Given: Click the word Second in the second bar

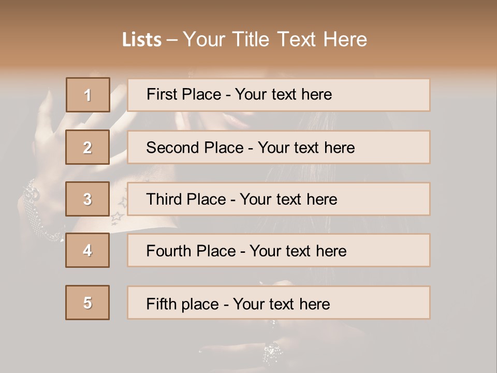Looking at the screenshot, I should [173, 148].
